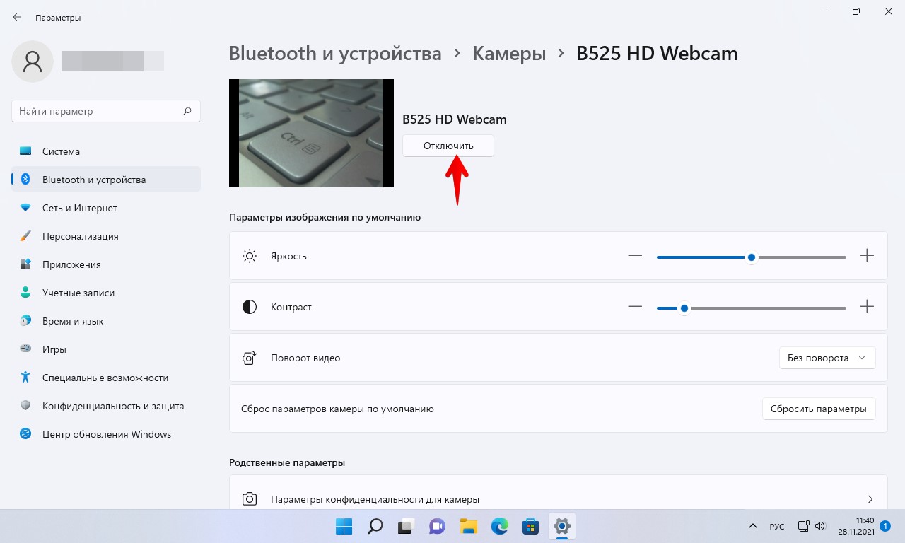Click the volume icon in the system tray
Image resolution: width=905 pixels, height=543 pixels.
point(820,526)
